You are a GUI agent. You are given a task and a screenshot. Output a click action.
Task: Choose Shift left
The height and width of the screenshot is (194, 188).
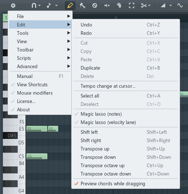pyautogui.click(x=125, y=132)
